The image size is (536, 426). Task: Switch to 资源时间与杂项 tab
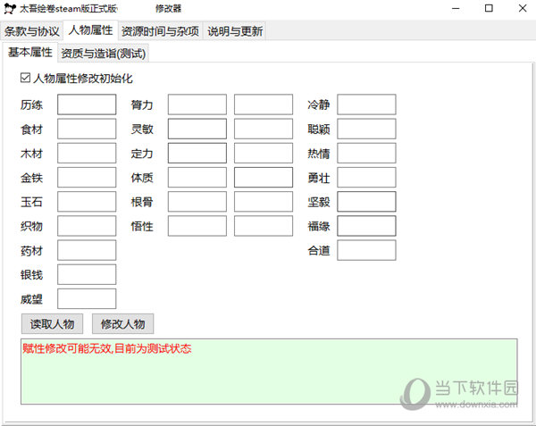pyautogui.click(x=160, y=31)
